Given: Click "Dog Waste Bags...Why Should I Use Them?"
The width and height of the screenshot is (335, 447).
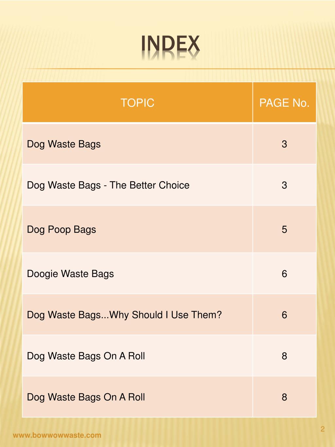Looking at the screenshot, I should coord(124,315).
